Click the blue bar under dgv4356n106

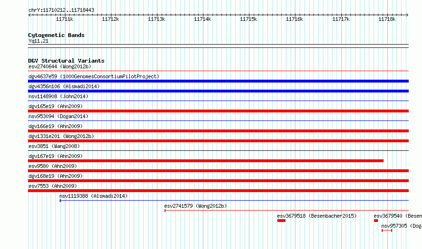click(218, 91)
